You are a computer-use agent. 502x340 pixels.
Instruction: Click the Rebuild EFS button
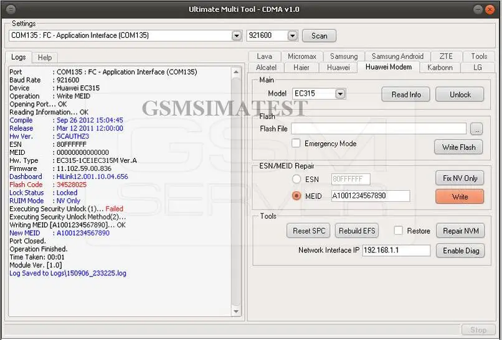coord(357,231)
